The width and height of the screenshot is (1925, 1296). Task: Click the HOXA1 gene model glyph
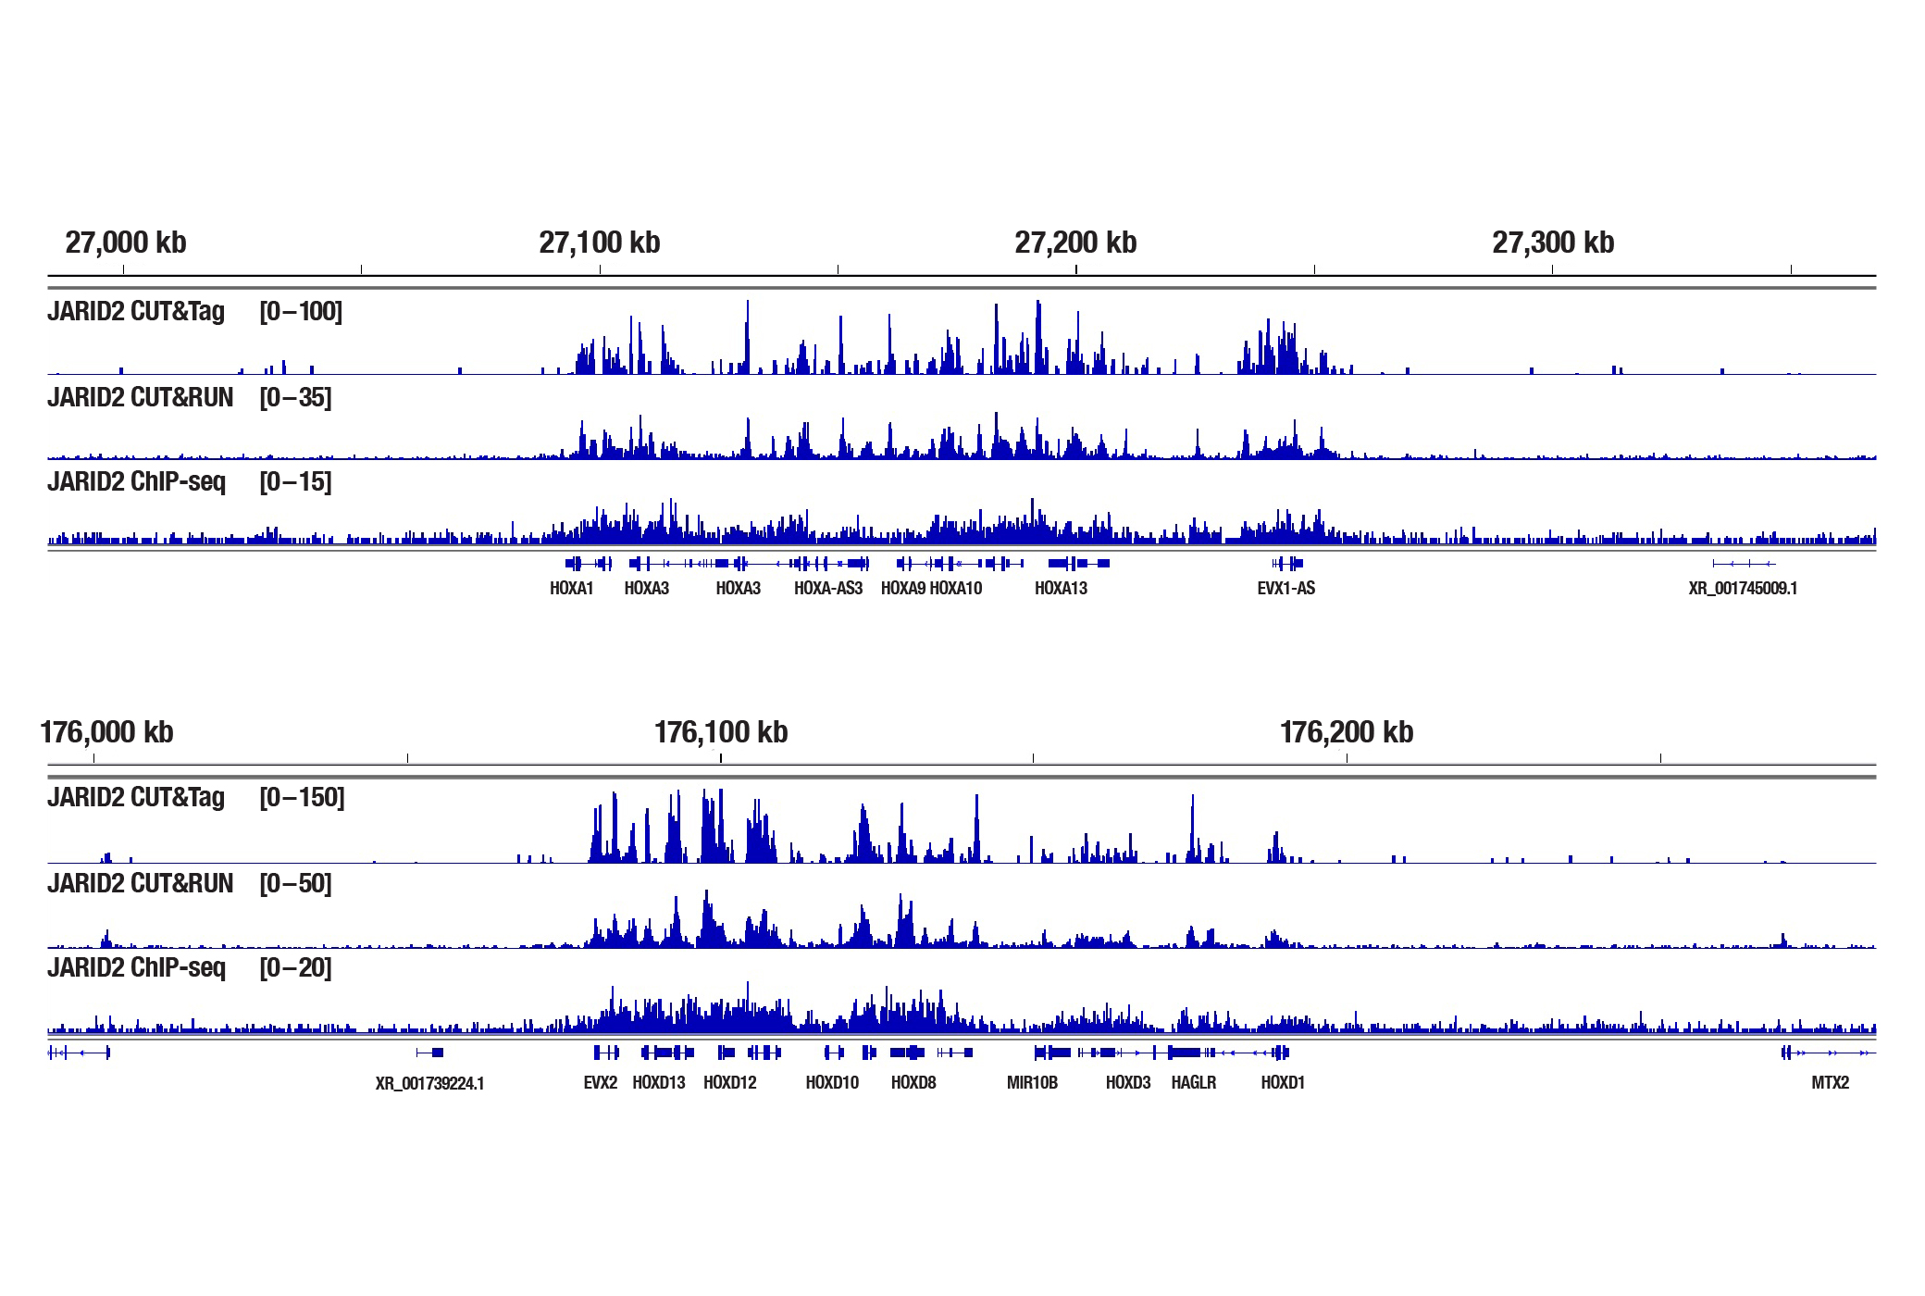(x=589, y=563)
